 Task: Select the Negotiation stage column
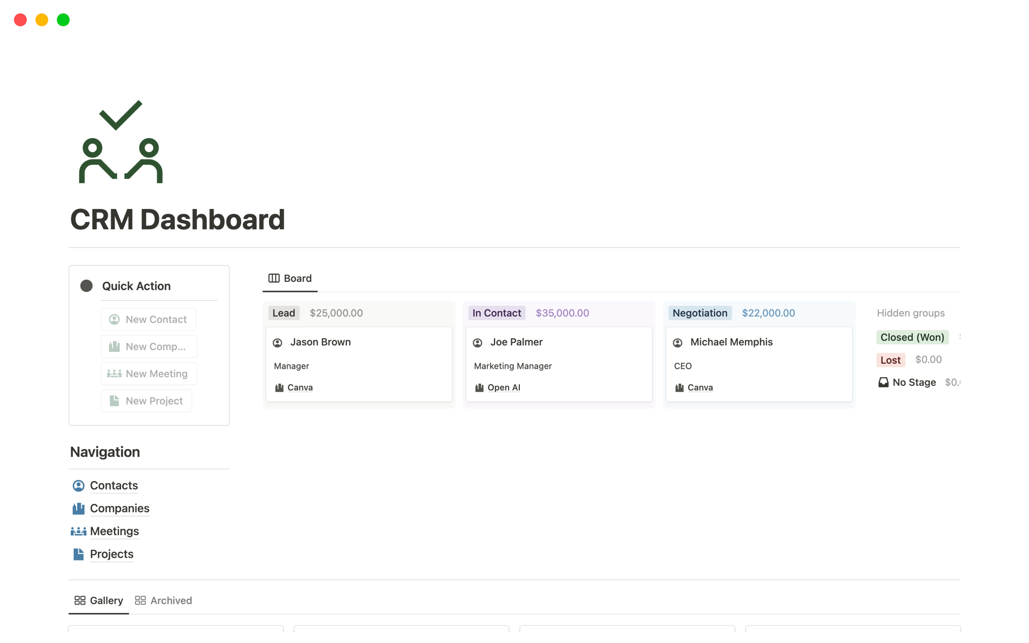pyautogui.click(x=700, y=312)
